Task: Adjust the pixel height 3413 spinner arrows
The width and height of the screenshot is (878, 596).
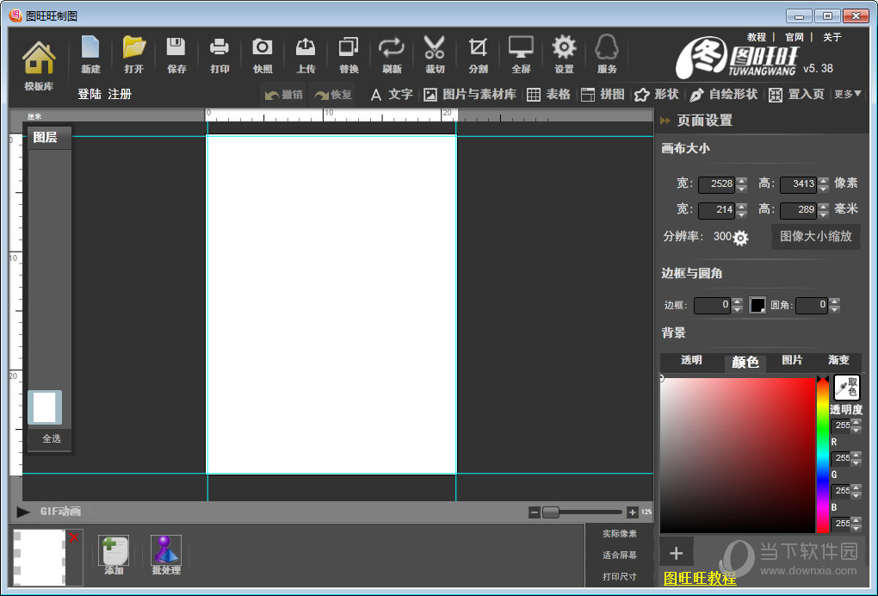Action: tap(823, 184)
